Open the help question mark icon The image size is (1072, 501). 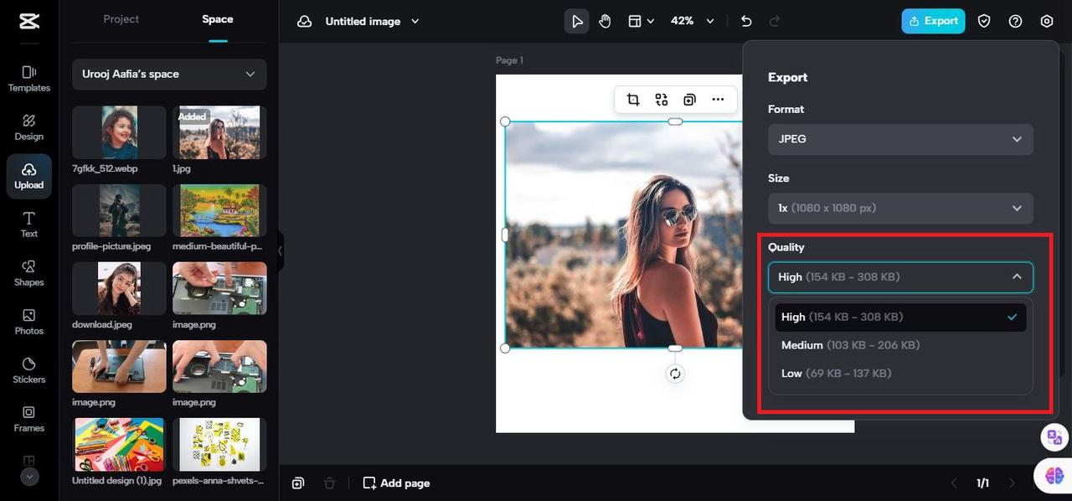[1015, 21]
